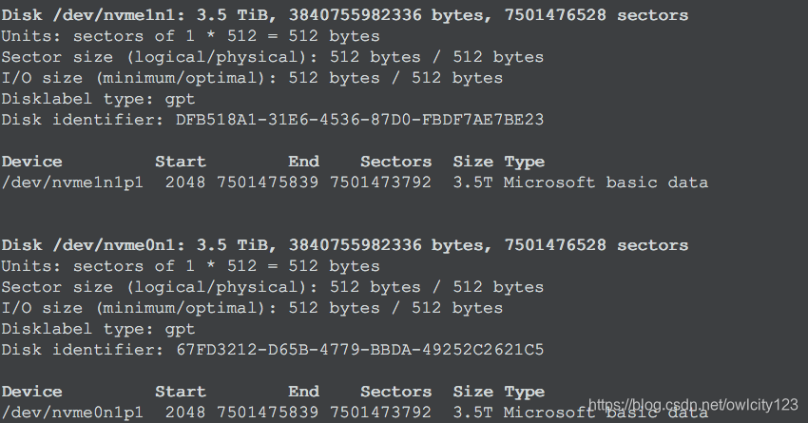This screenshot has width=808, height=423.
Task: Click the /dev/nvme0n1 disk header line
Action: point(345,245)
